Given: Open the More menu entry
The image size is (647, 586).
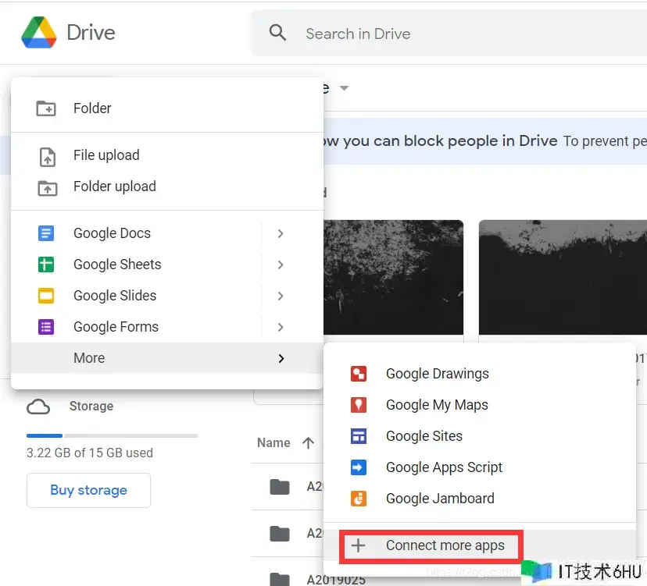Looking at the screenshot, I should click(x=167, y=358).
